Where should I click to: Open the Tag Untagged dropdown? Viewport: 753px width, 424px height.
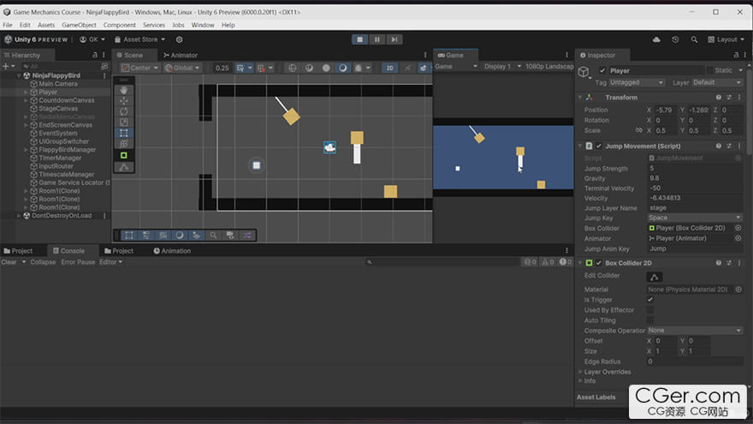click(x=637, y=83)
